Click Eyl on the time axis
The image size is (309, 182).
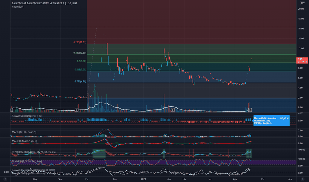coord(87,179)
